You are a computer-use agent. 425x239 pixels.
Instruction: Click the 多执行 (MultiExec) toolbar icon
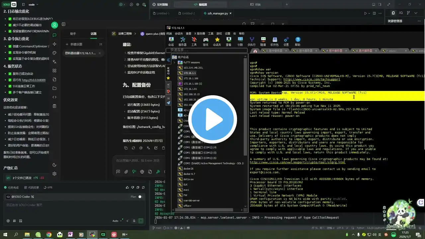(x=251, y=41)
